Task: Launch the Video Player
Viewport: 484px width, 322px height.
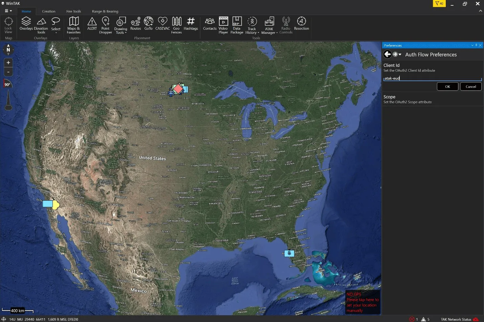Action: pos(223,25)
